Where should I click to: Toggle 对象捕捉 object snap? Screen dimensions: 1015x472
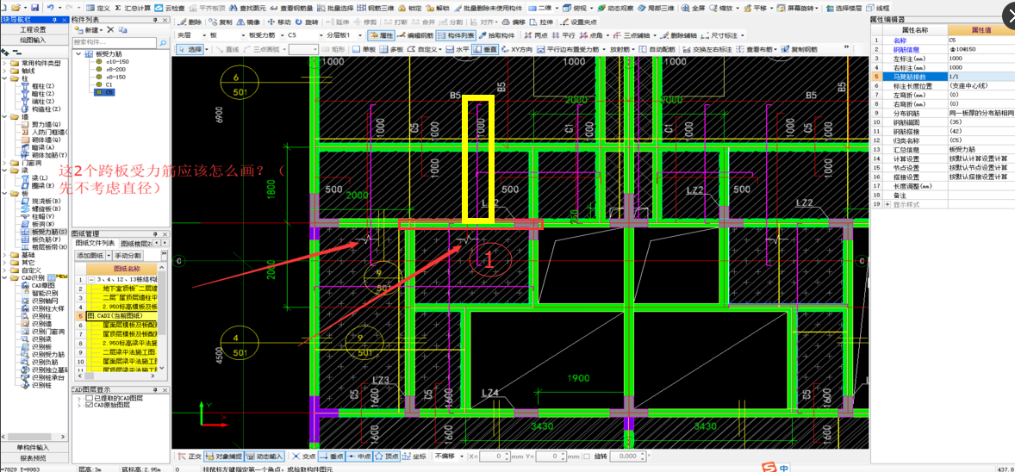(224, 456)
